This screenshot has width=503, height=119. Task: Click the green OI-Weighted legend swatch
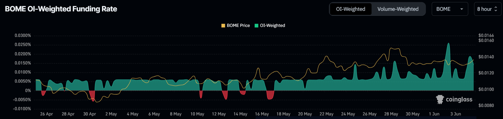pyautogui.click(x=256, y=25)
